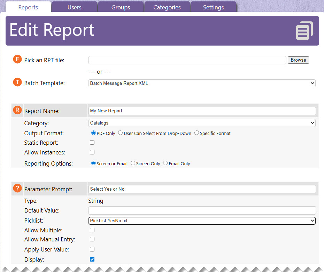Viewport: 324px width, 272px height.
Task: Open the Users tab
Action: [x=75, y=7]
